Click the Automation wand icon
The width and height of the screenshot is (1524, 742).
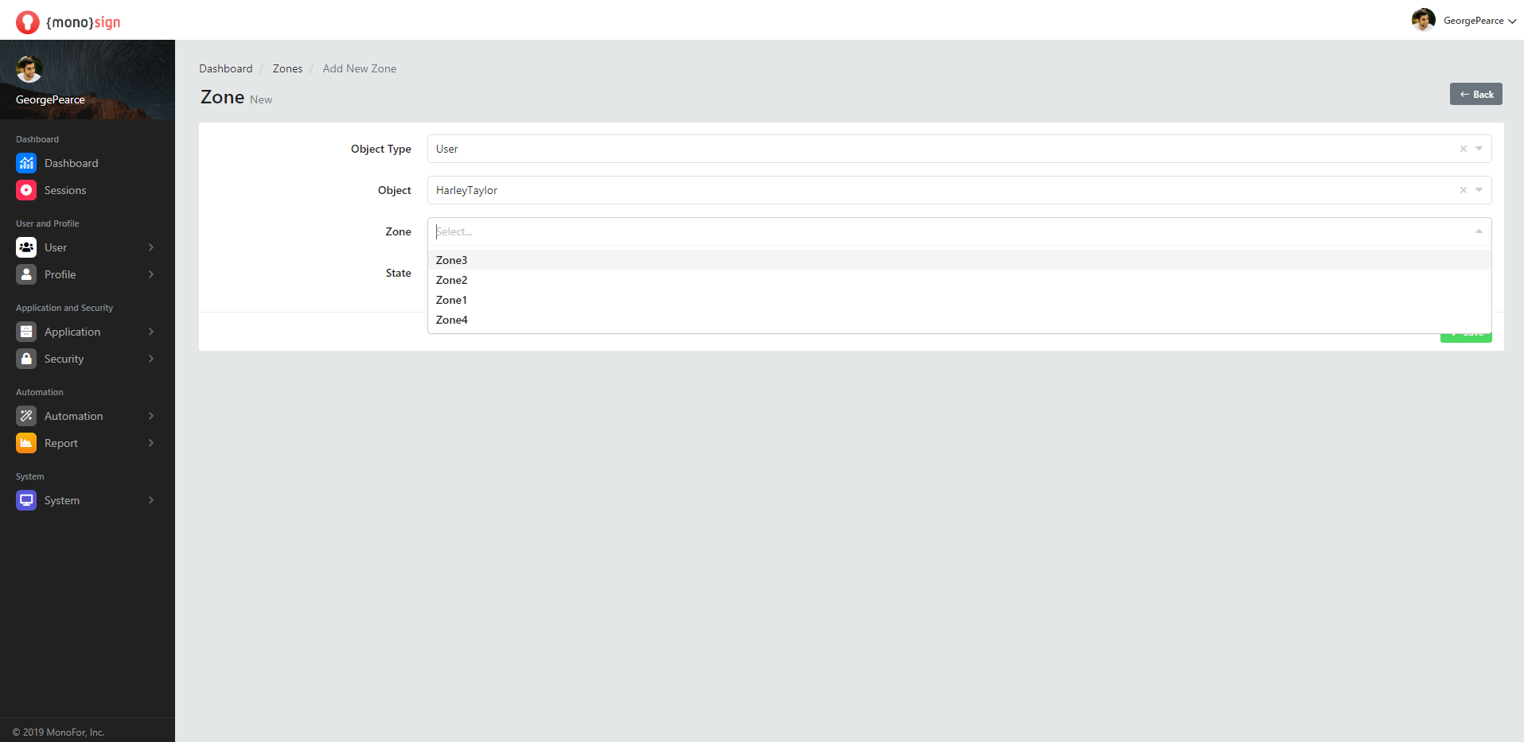click(x=26, y=416)
